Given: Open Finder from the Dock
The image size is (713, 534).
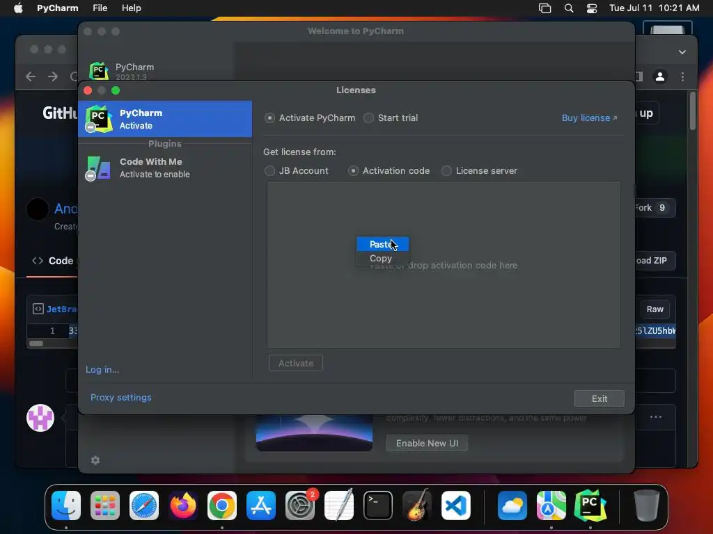Looking at the screenshot, I should (66, 505).
